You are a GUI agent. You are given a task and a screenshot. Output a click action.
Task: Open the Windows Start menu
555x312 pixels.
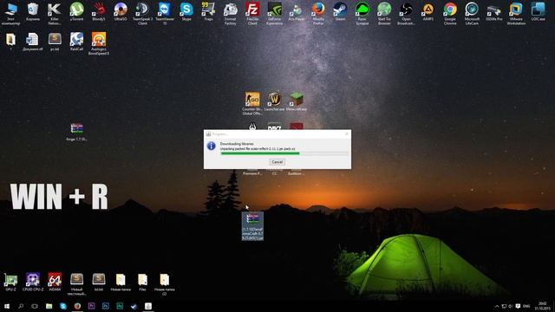point(7,306)
